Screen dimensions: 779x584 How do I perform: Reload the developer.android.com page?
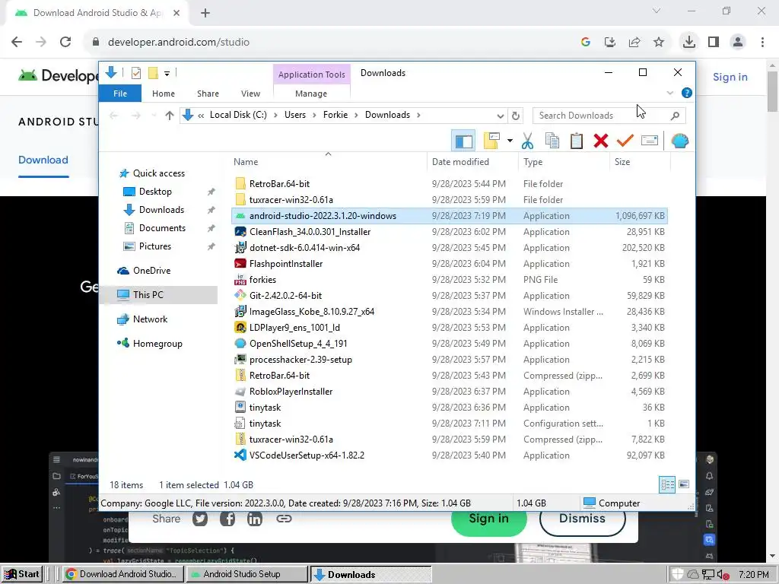(65, 43)
